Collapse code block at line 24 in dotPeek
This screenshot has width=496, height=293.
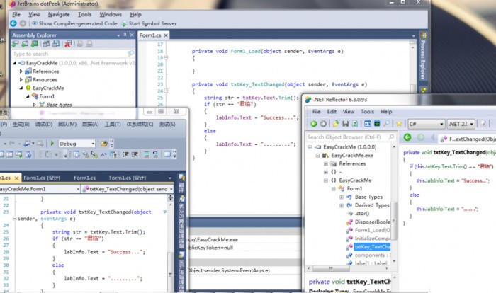pos(166,91)
